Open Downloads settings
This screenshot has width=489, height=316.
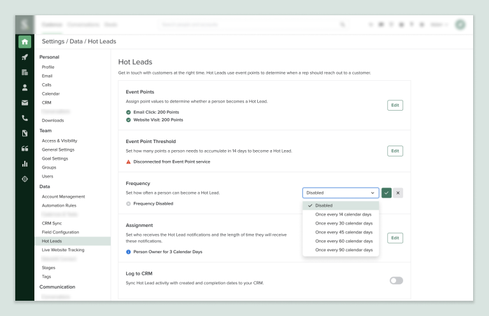(53, 120)
